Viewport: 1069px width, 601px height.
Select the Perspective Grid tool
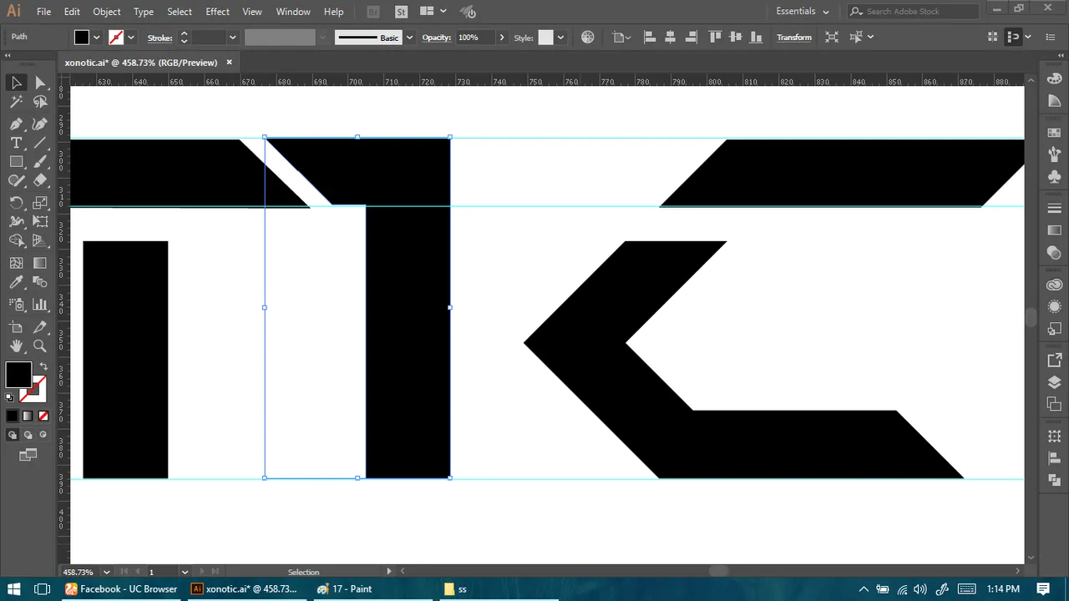40,241
